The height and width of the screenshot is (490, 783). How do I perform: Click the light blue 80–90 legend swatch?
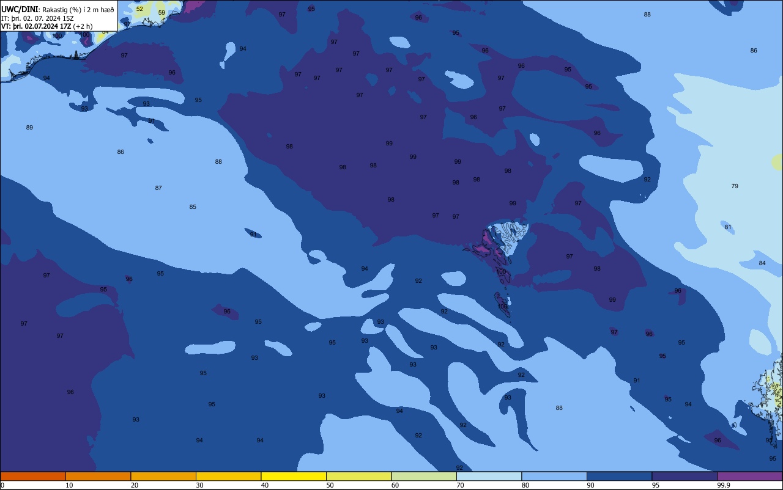pos(554,476)
